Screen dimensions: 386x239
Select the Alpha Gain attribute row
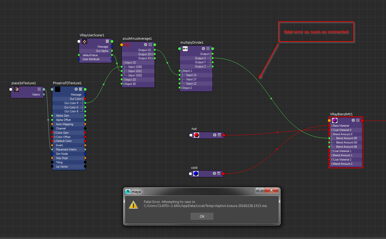(x=69, y=116)
